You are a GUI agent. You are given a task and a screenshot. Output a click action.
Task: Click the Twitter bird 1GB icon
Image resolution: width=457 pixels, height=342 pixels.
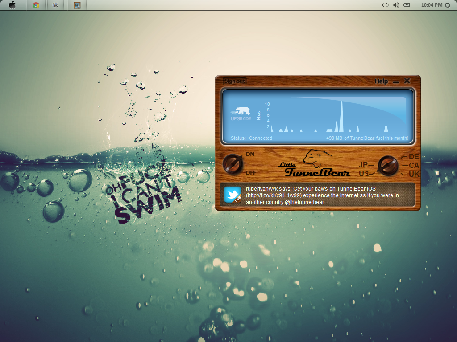(233, 195)
